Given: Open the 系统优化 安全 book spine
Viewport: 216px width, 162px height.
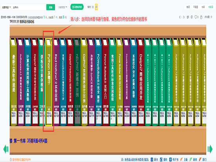Looking at the screenshot, I should 134,82.
